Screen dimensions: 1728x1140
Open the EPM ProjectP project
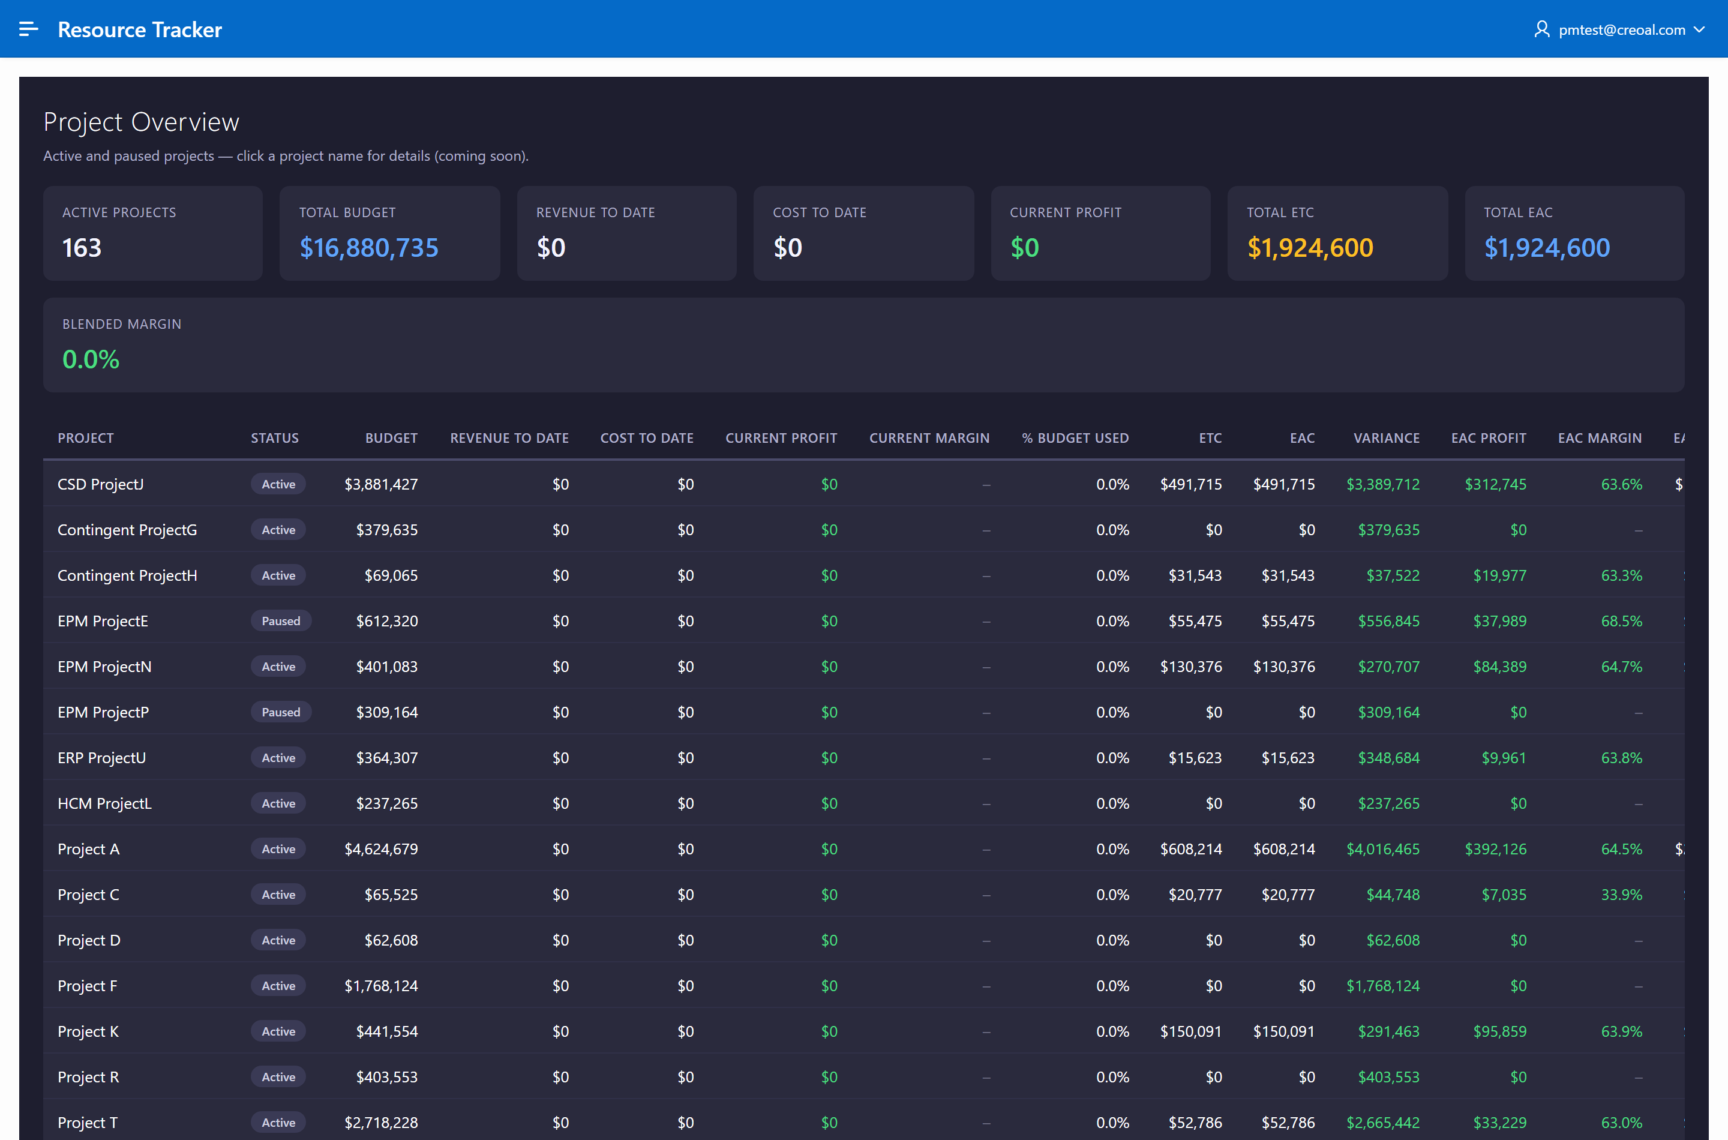(103, 713)
